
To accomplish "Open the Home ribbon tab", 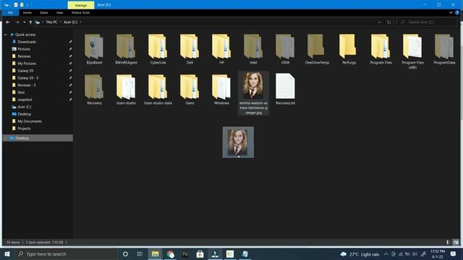I will [x=27, y=13].
